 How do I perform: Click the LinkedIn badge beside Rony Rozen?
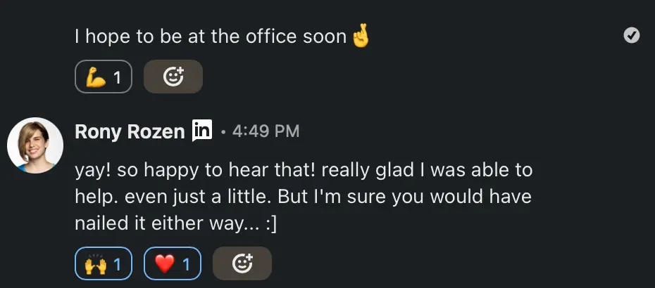pyautogui.click(x=202, y=131)
